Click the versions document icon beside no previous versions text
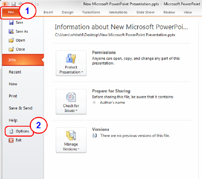 [94, 136]
